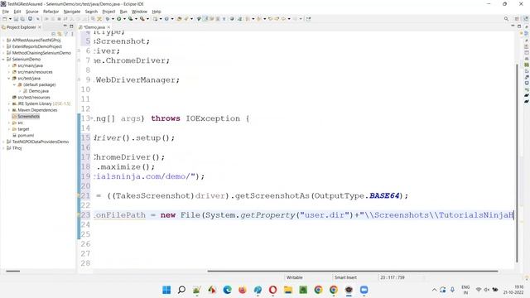530x298 pixels.
Task: Open the Run button dropdown arrow
Action: [124, 19]
